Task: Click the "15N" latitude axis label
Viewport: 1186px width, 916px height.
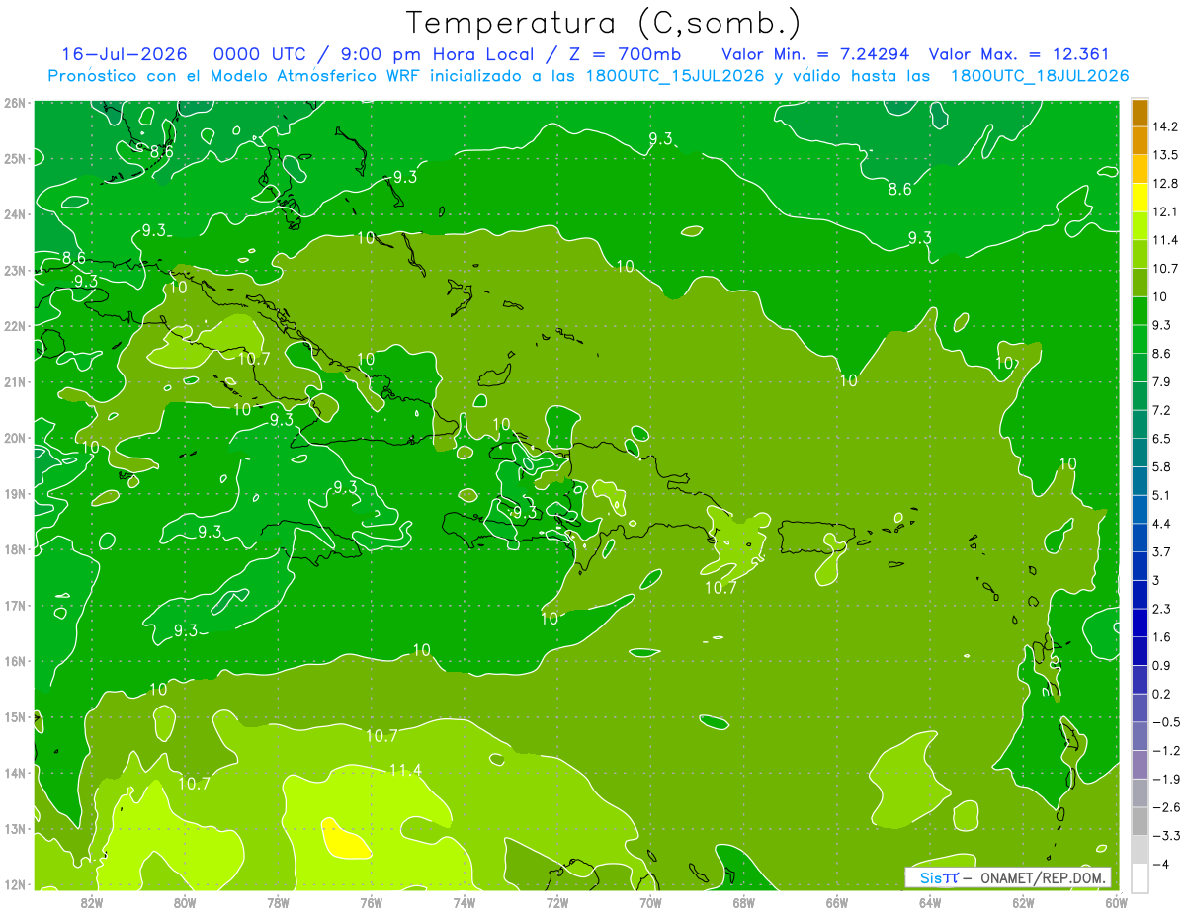Action: click(x=14, y=717)
